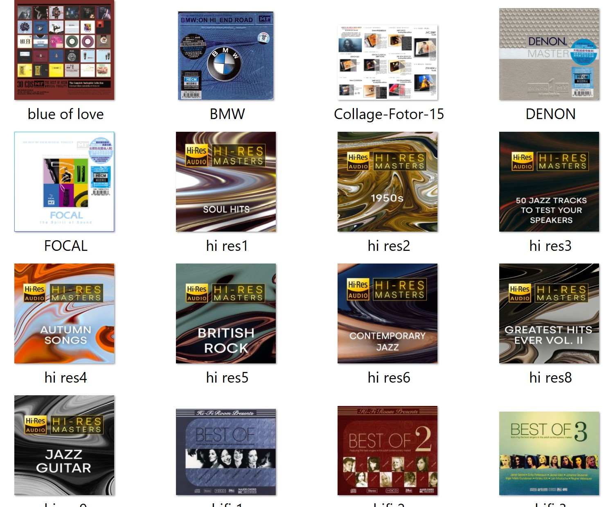Select the FOCAL cover image

(x=64, y=182)
